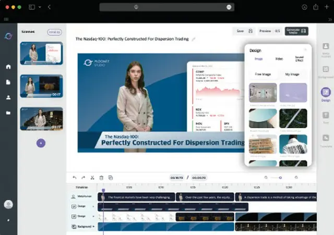Close the Design panel

coord(305,50)
